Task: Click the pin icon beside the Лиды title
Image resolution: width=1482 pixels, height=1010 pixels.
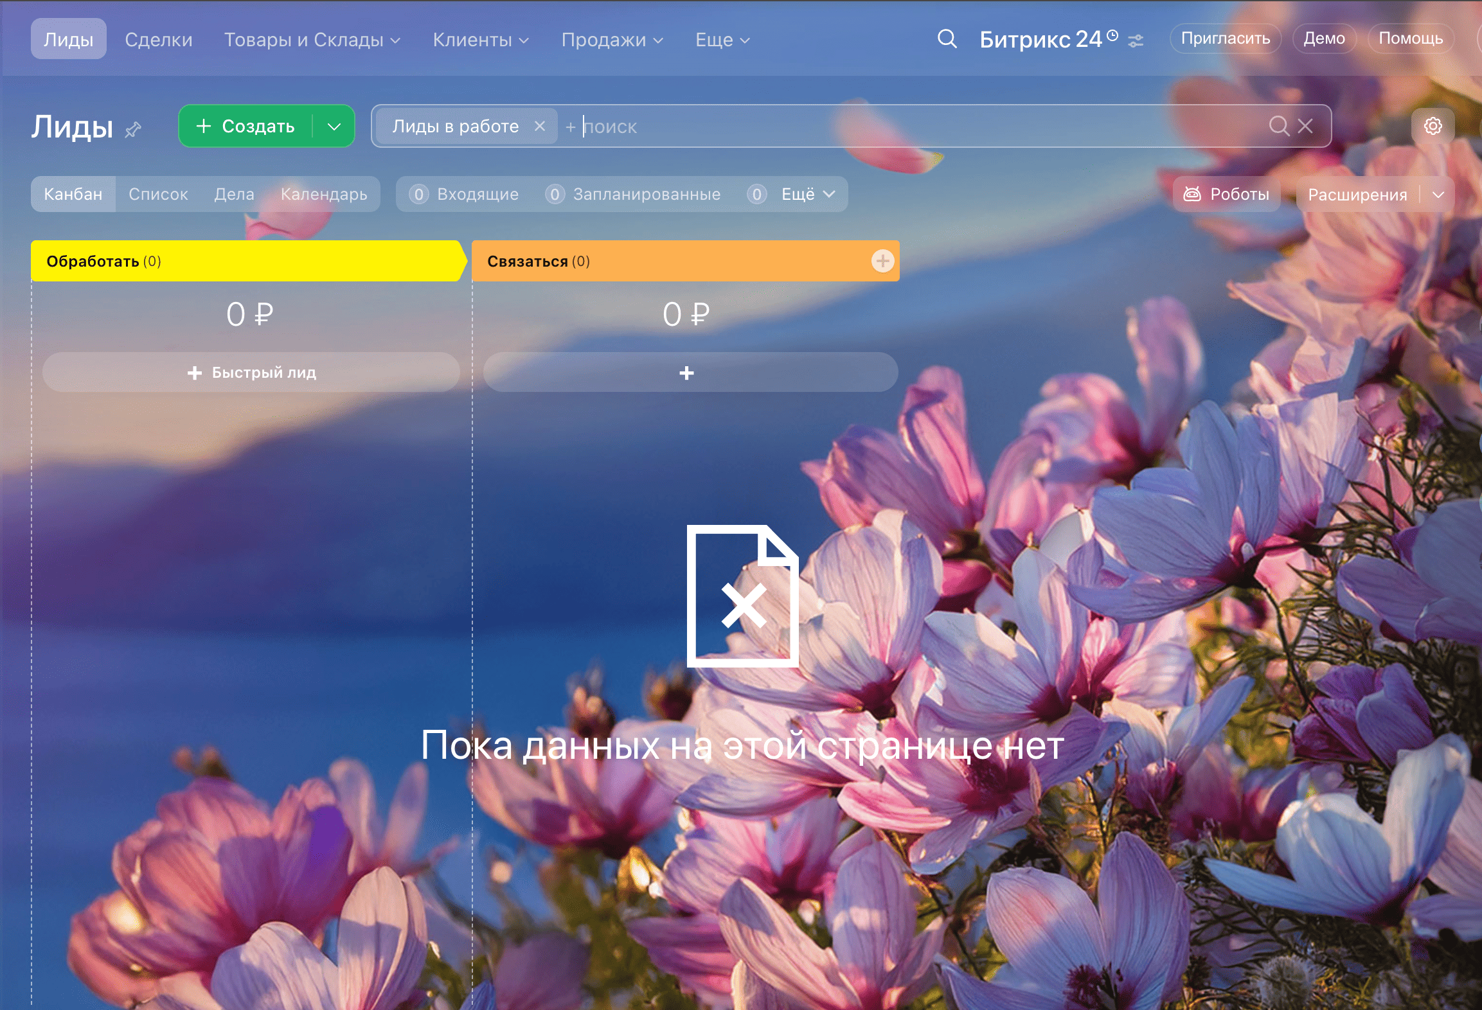Action: [133, 129]
